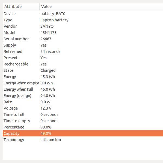Select the Technology Lithium Ion row
Image resolution: width=163 pixels, height=163 pixels.
point(83,140)
